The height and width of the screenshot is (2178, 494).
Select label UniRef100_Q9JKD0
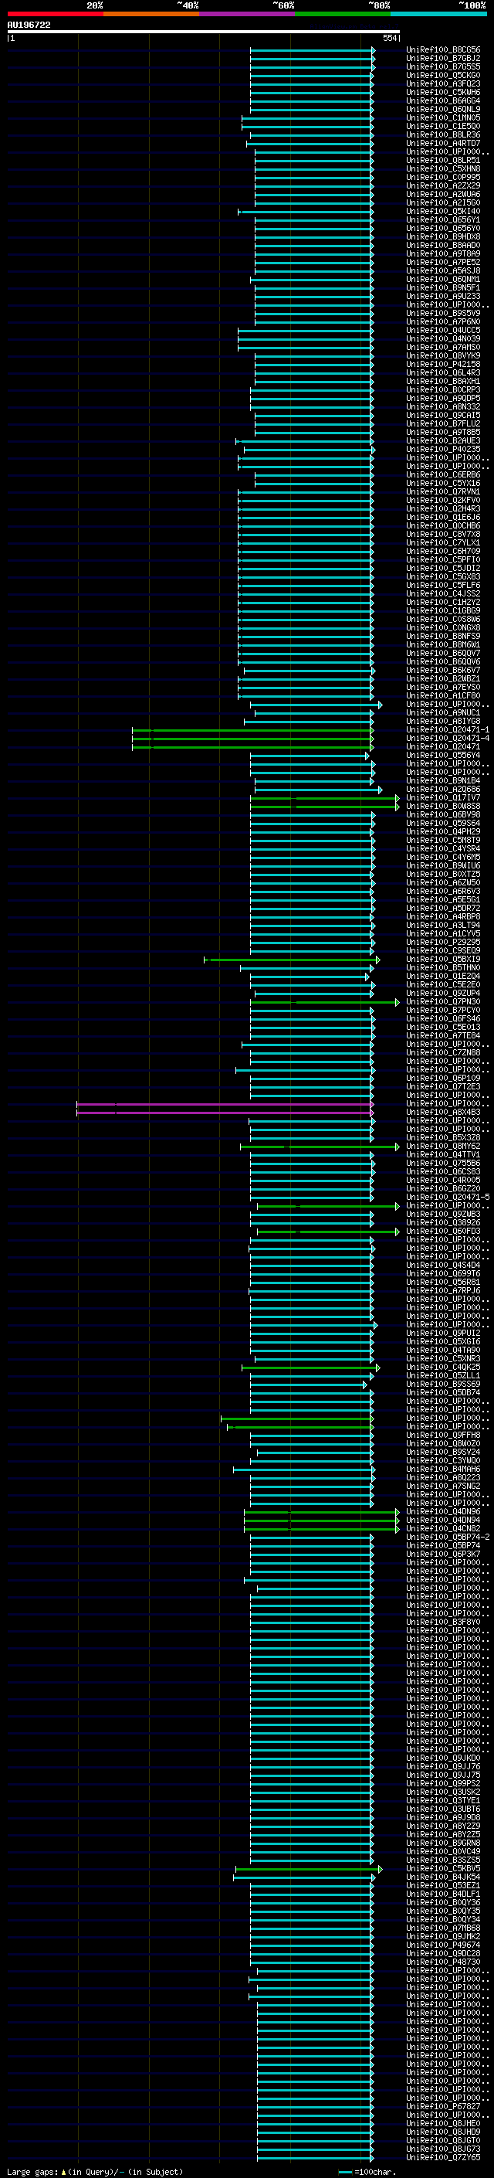coord(442,1757)
